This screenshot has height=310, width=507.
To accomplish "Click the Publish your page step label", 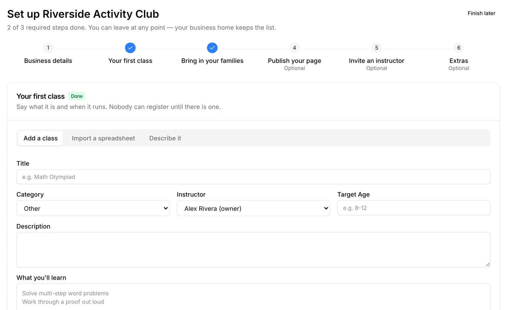I will click(294, 61).
